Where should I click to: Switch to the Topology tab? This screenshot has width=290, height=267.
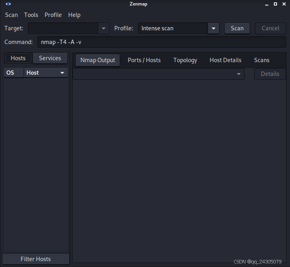point(185,60)
